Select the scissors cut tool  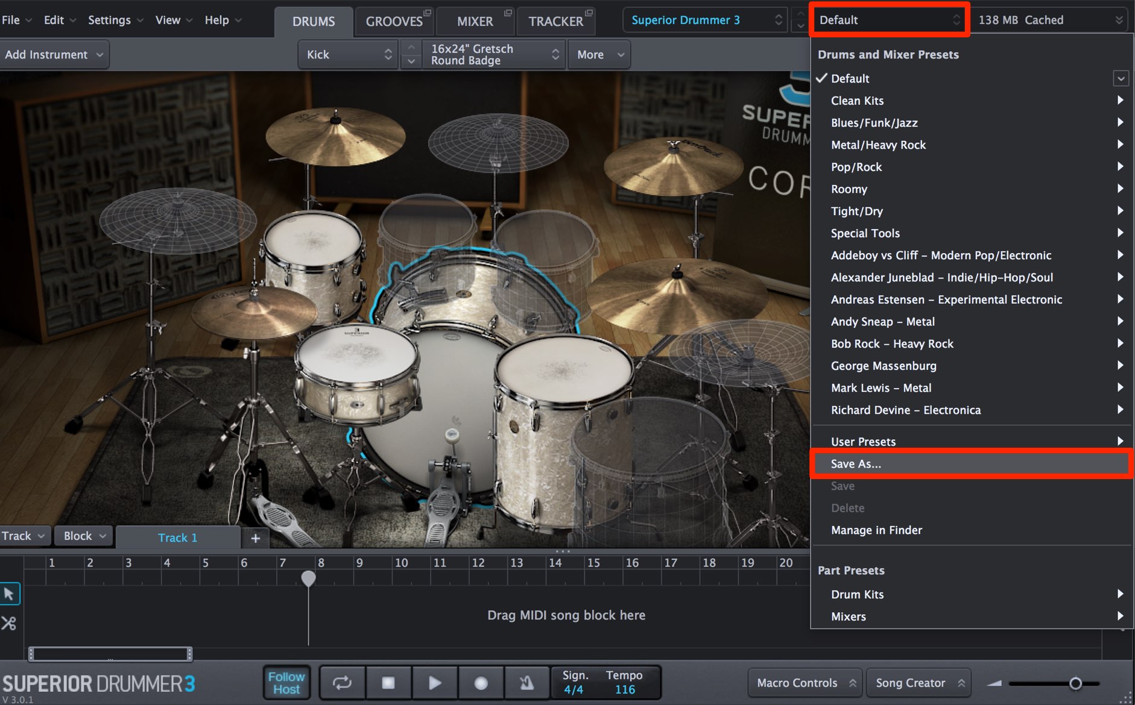tap(9, 623)
